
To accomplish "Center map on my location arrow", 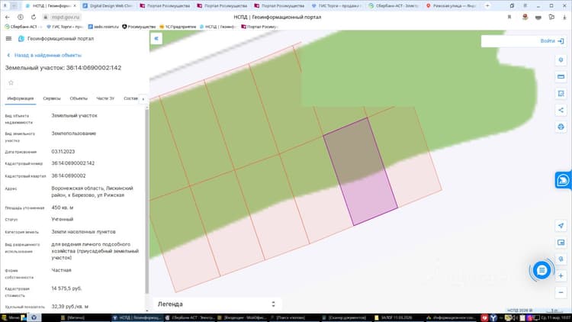I will [561, 226].
